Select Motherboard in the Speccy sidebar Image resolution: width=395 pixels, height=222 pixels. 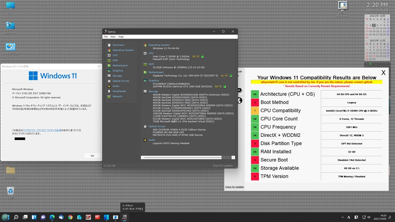[x=120, y=66]
